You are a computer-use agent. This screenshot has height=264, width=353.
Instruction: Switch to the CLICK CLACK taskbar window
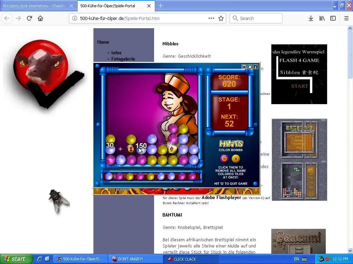click(191, 259)
